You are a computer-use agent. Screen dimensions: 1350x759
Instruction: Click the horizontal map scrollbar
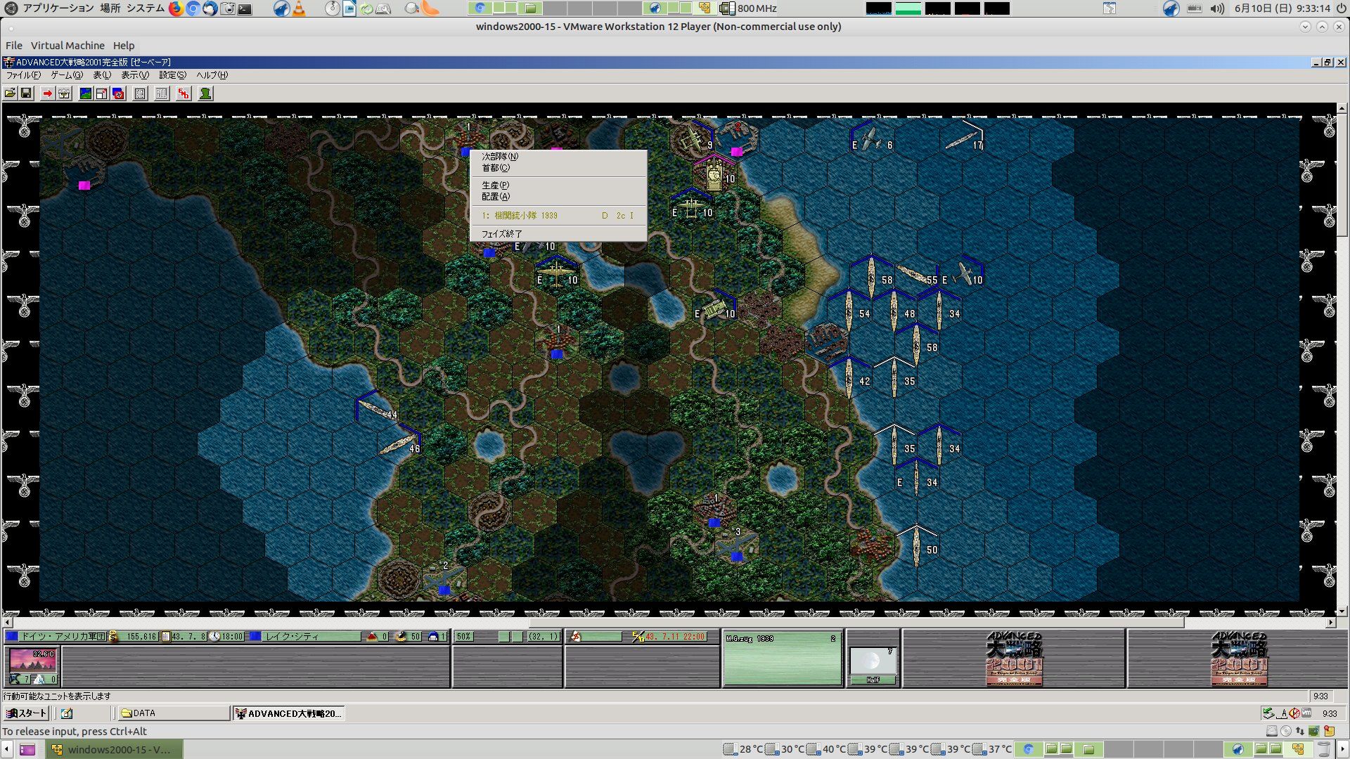(668, 623)
